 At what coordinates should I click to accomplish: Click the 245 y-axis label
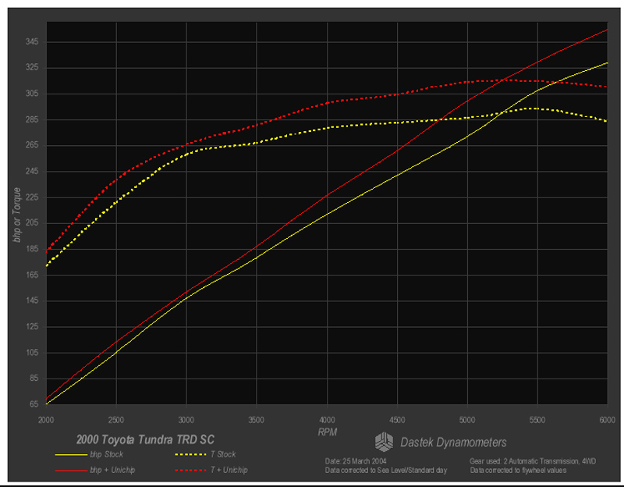click(32, 171)
